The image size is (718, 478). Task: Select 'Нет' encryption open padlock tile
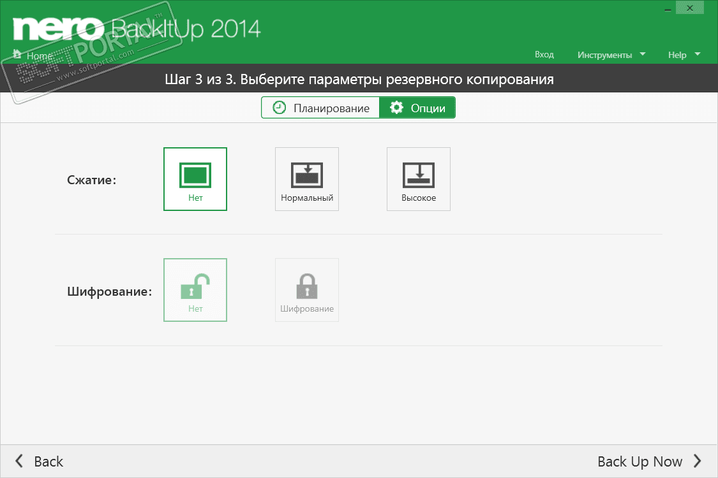[x=195, y=290]
